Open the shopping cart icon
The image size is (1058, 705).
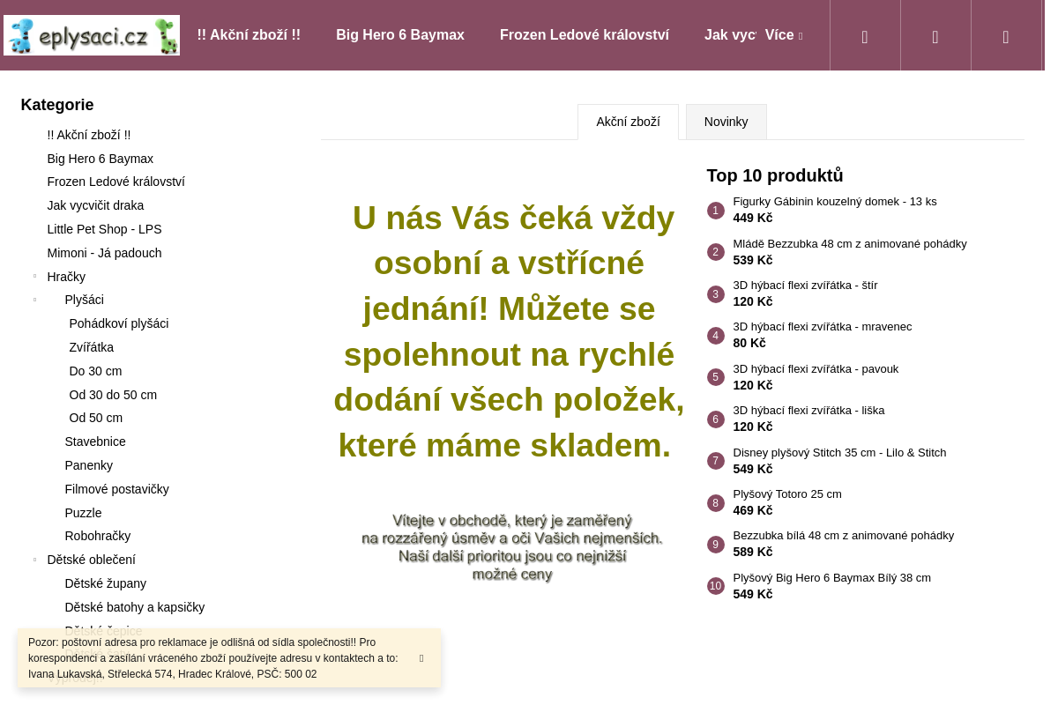coord(1005,35)
